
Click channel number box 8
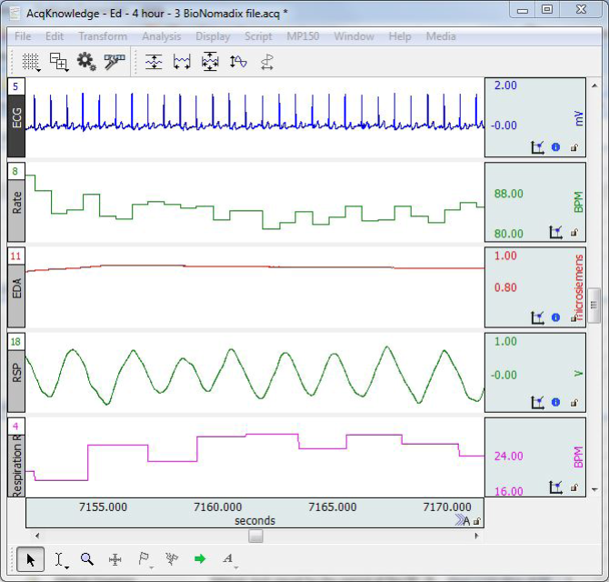(x=16, y=171)
